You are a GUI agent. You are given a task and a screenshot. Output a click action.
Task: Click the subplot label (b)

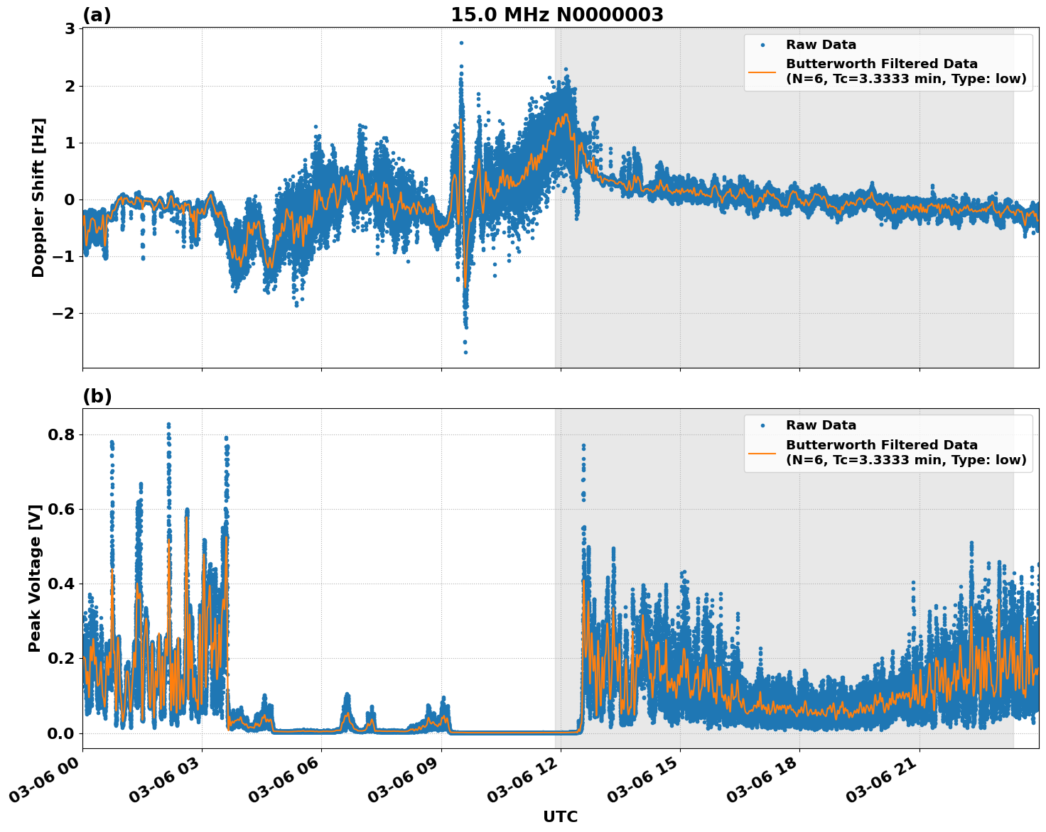[x=97, y=396]
